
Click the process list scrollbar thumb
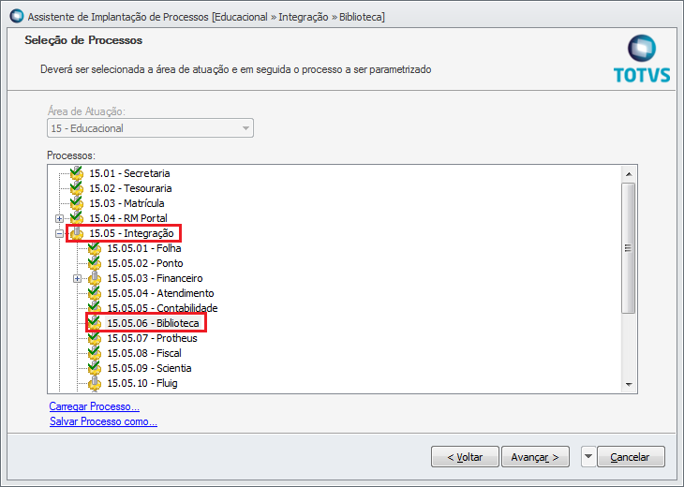[629, 247]
